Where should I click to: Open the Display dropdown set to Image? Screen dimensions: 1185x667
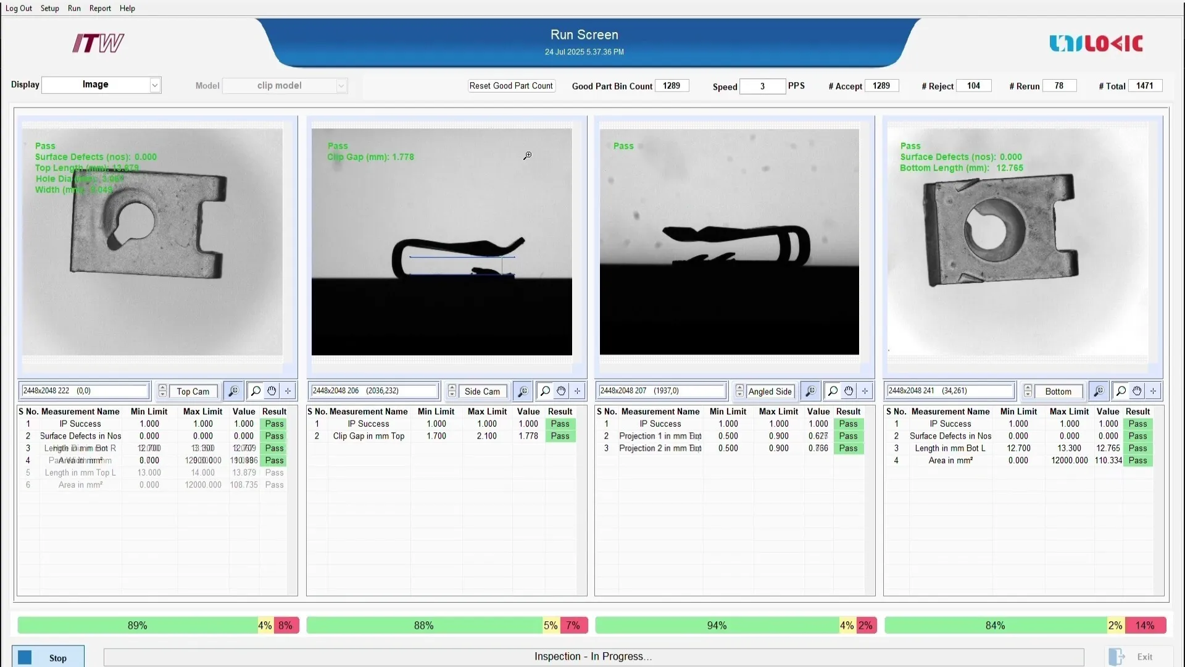pos(101,85)
